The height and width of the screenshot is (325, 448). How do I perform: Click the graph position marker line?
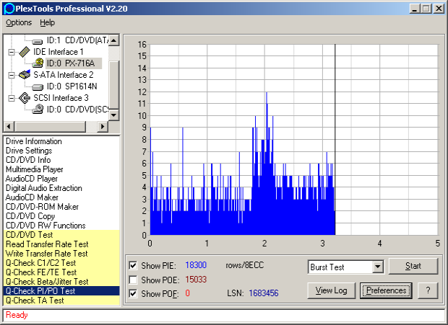tap(335, 140)
